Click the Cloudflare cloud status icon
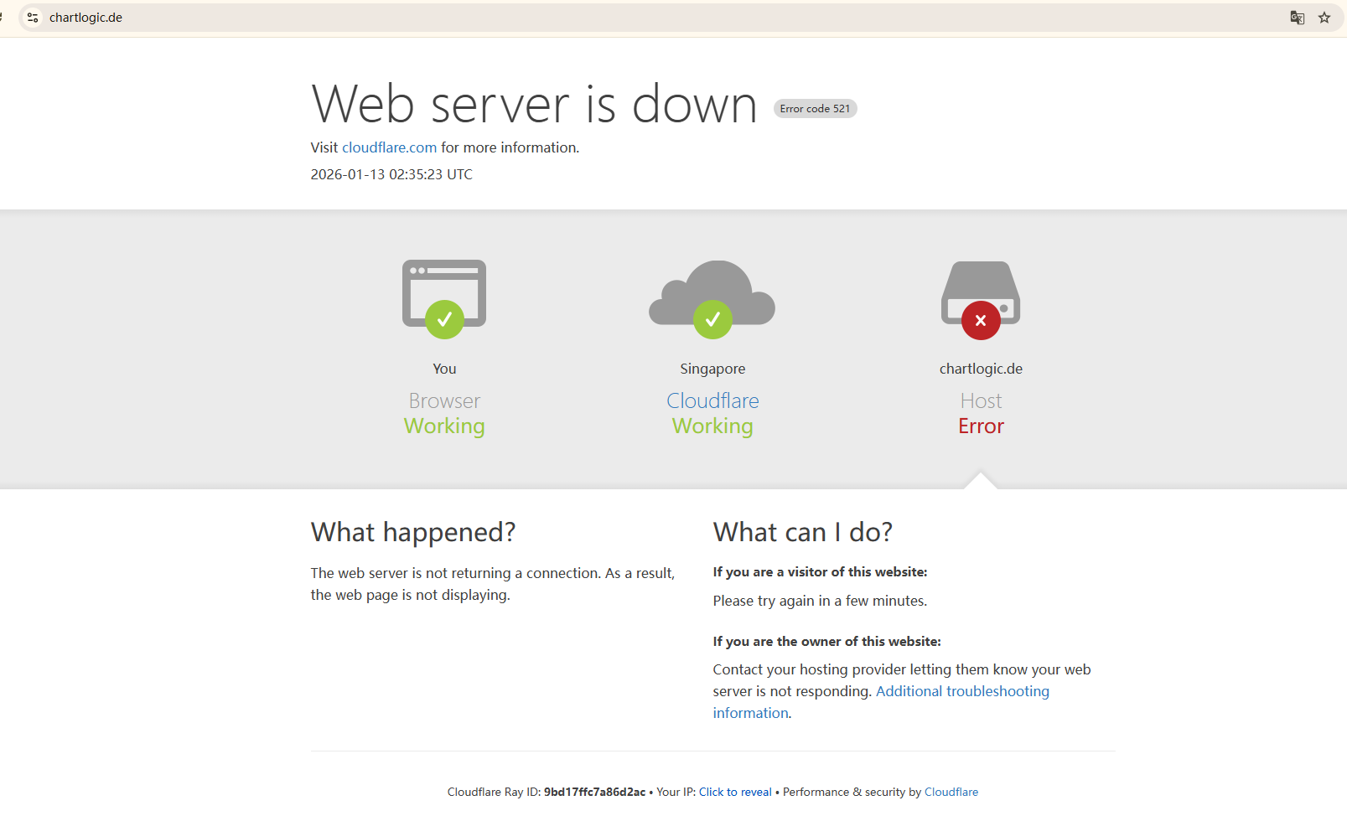Image resolution: width=1347 pixels, height=816 pixels. [x=712, y=299]
